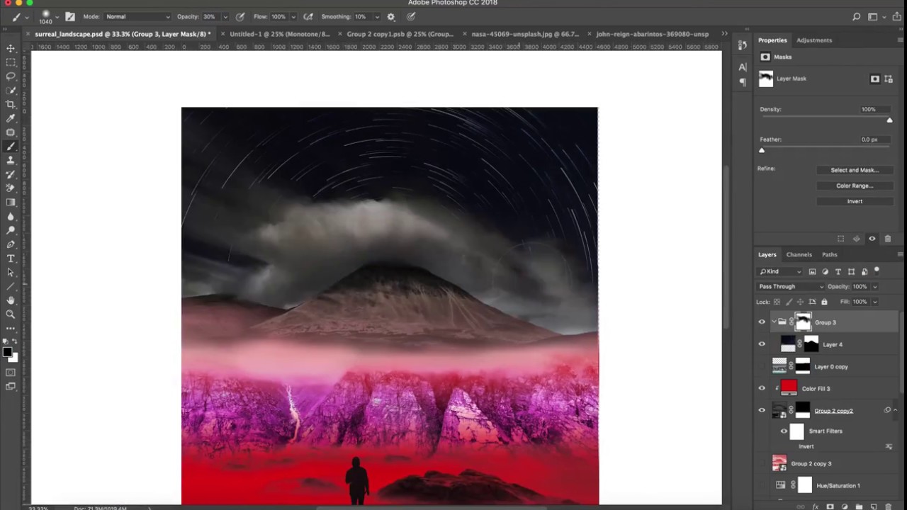Select the Move tool
This screenshot has width=907, height=510.
[11, 48]
